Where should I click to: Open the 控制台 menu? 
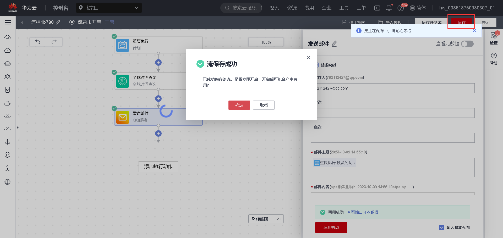pos(61,8)
